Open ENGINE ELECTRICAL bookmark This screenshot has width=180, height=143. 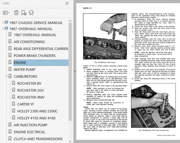pos(29,132)
